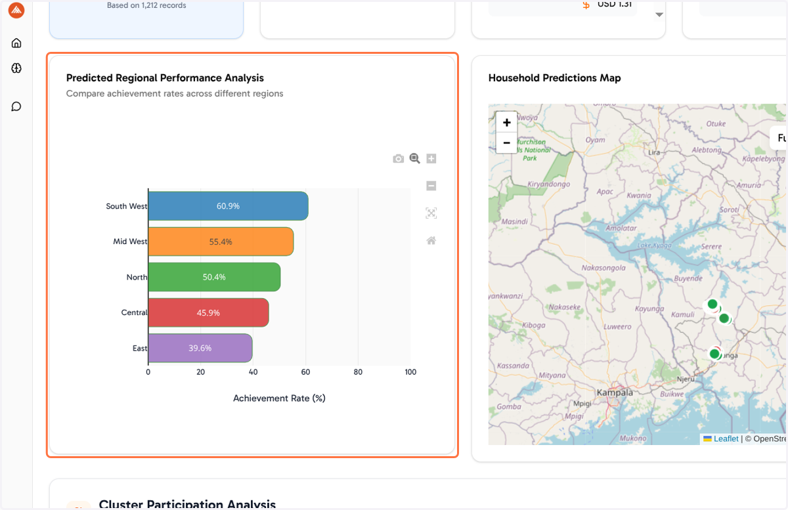Click the North 50.4% bar
This screenshot has height=510, width=788.
214,277
